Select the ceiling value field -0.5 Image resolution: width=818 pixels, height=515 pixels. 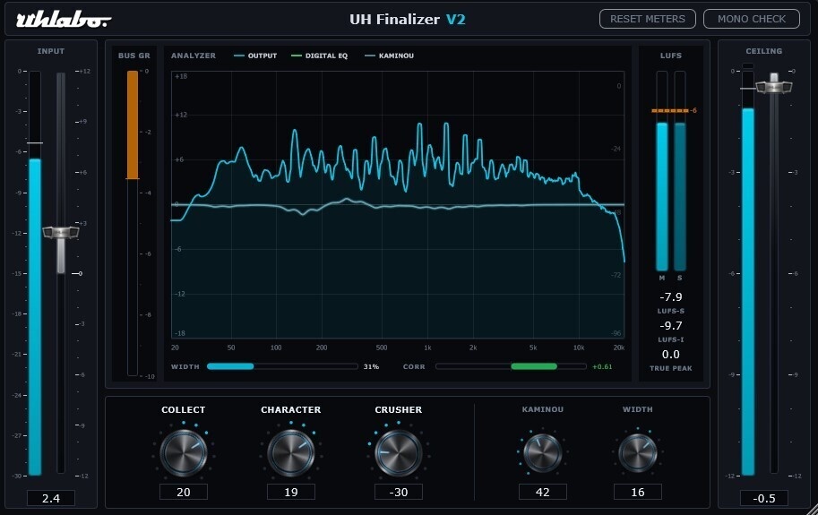(x=763, y=498)
